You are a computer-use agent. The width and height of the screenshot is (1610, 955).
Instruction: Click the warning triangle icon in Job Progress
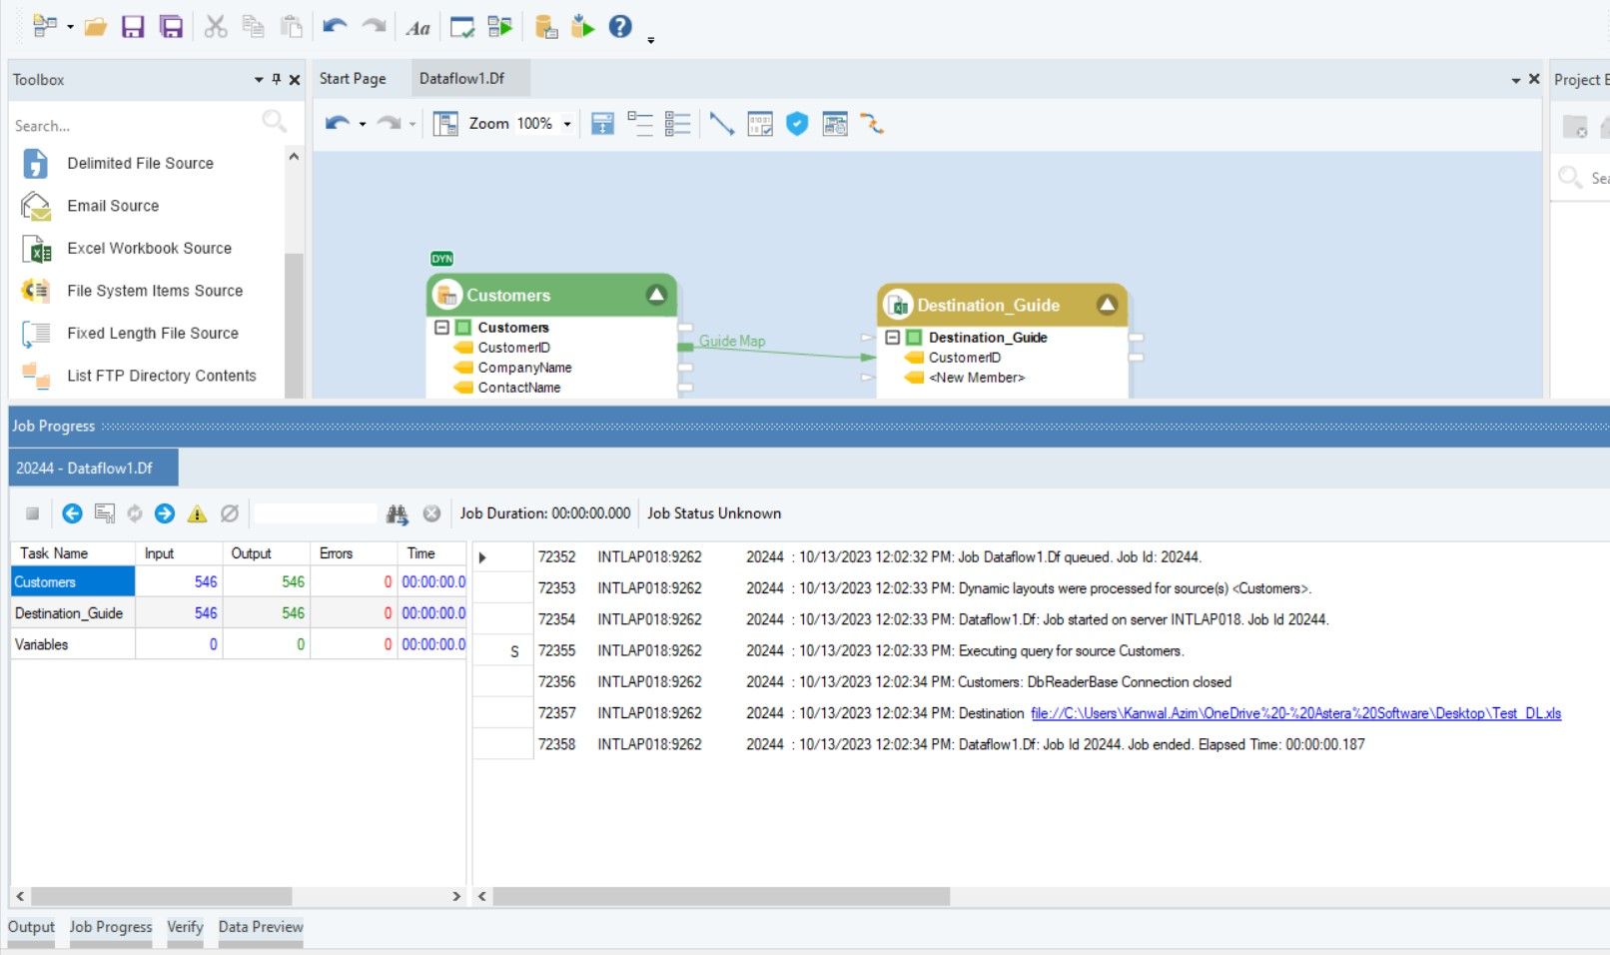tap(197, 513)
